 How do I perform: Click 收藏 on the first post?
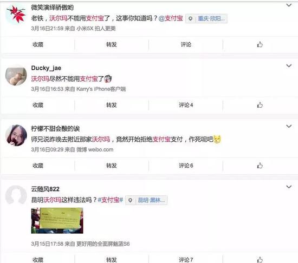[38, 44]
